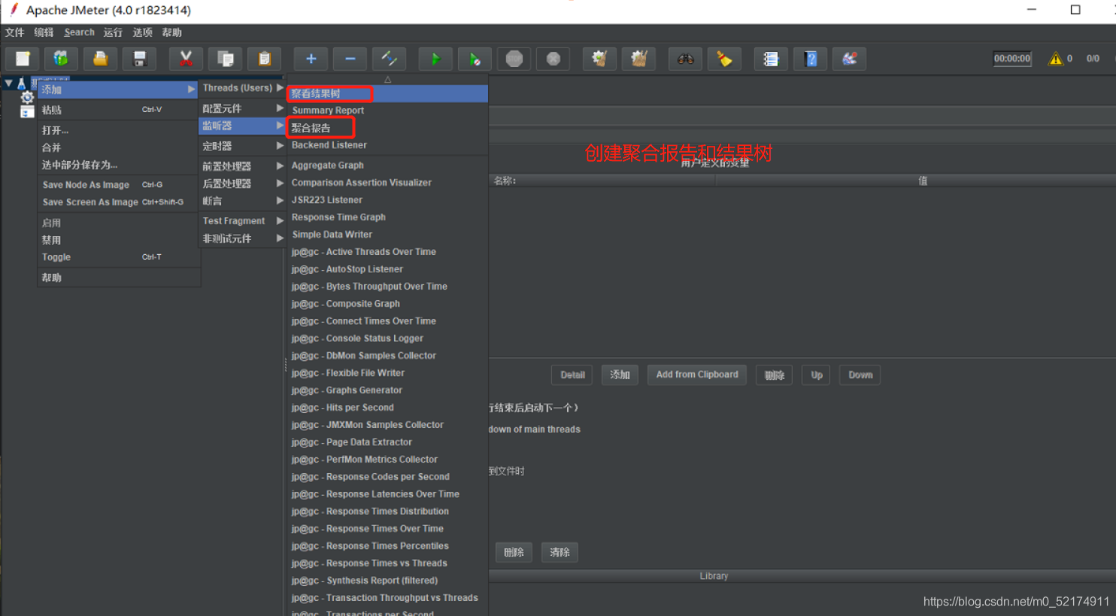Click the Reset Search icon
This screenshot has height=616, width=1116.
click(724, 59)
